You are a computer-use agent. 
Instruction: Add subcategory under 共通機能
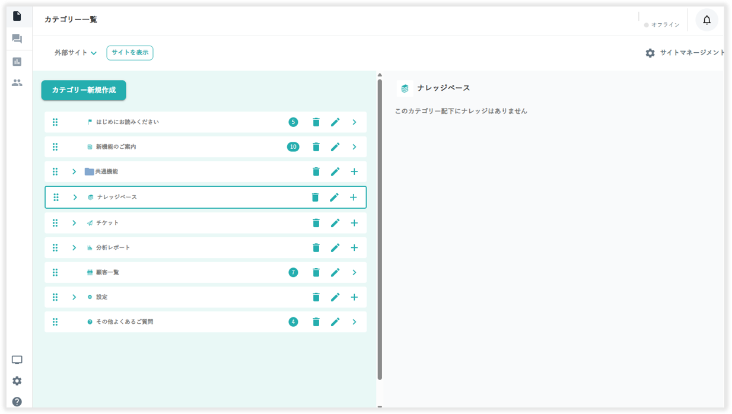(354, 172)
